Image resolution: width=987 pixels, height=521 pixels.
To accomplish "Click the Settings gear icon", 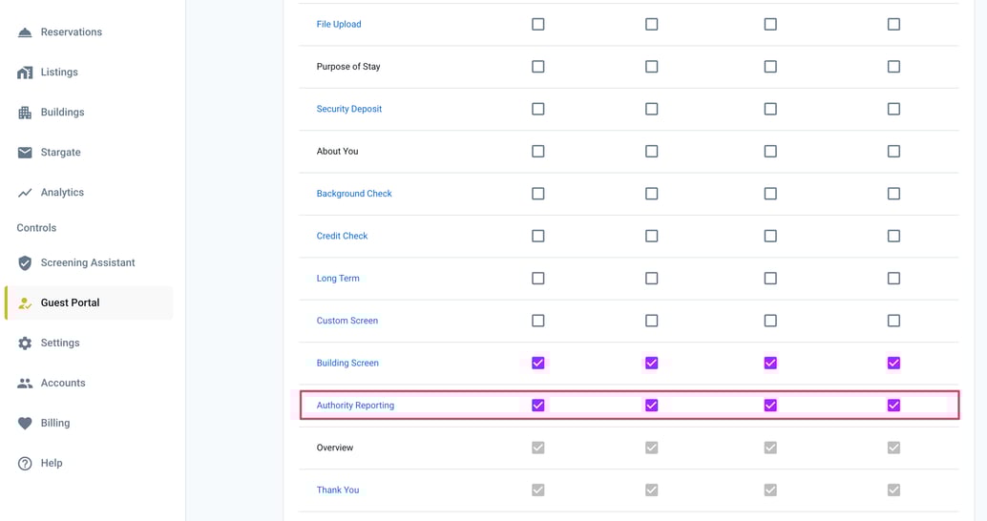I will point(25,344).
